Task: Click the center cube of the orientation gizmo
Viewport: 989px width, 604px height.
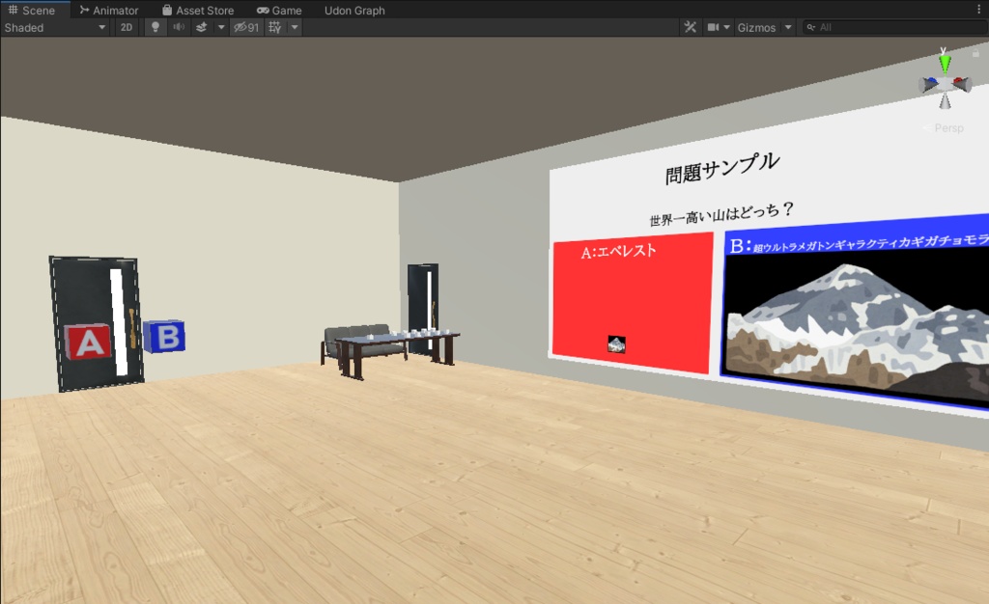Action: pos(944,84)
